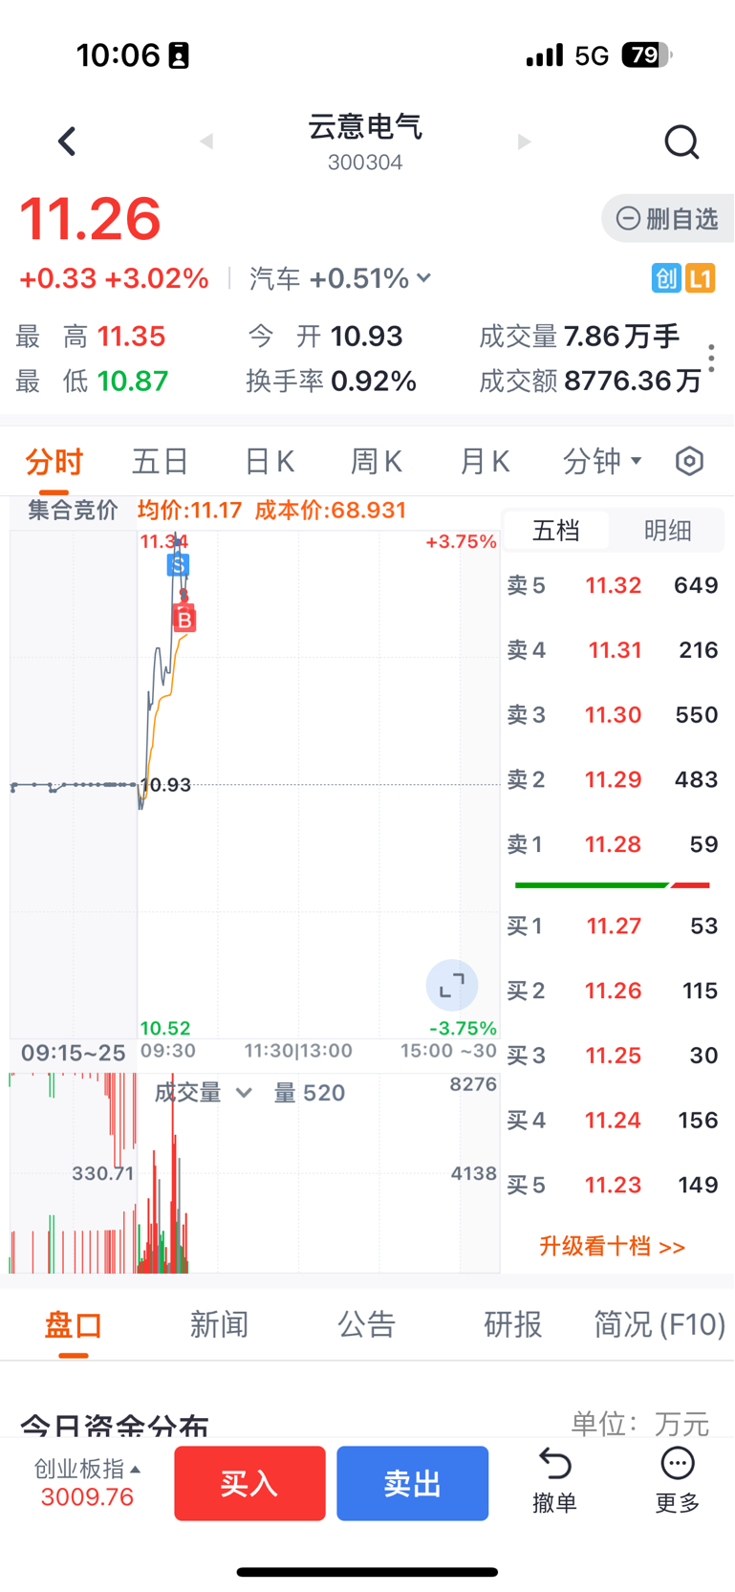Image resolution: width=735 pixels, height=1592 pixels.
Task: Go to previous stock arrow
Action: click(206, 142)
